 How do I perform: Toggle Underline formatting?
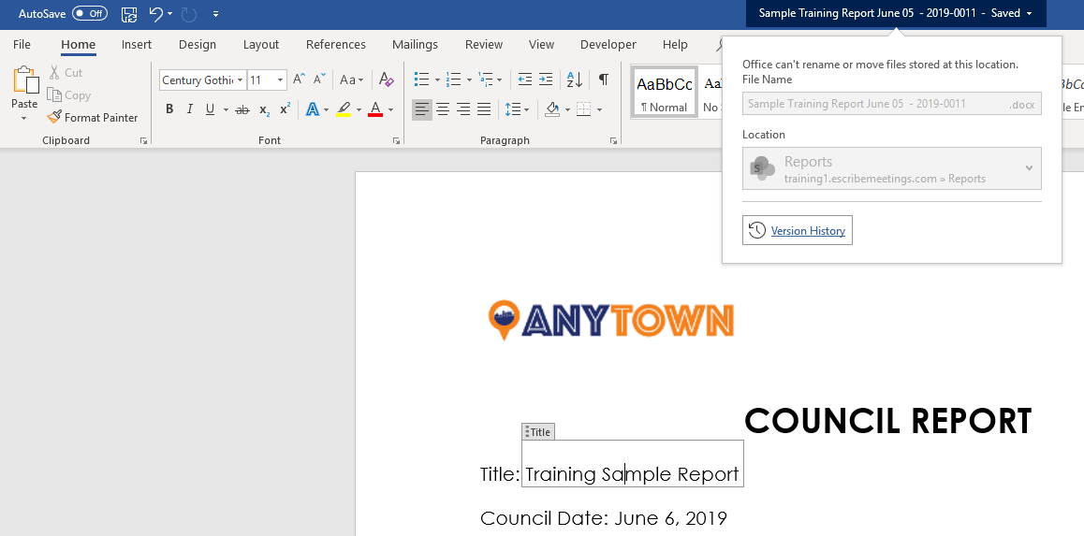coord(210,109)
